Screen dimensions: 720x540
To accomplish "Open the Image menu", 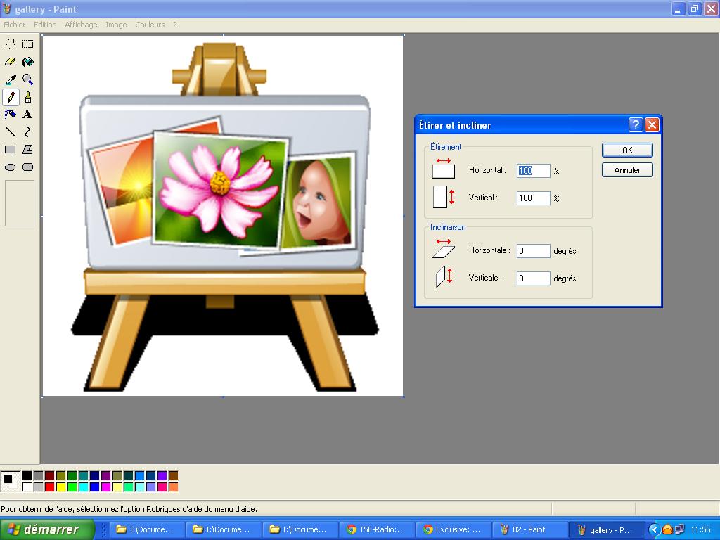I will [116, 25].
